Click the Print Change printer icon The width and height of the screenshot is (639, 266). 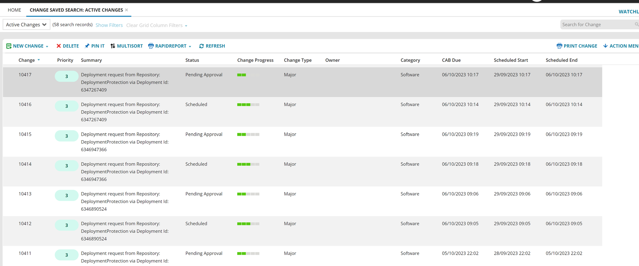559,46
